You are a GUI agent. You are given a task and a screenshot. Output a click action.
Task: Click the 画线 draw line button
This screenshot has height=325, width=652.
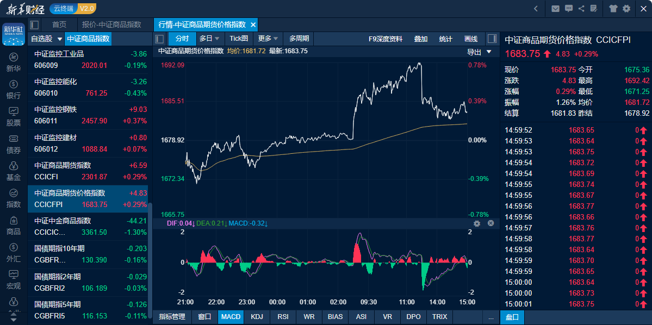(471, 39)
